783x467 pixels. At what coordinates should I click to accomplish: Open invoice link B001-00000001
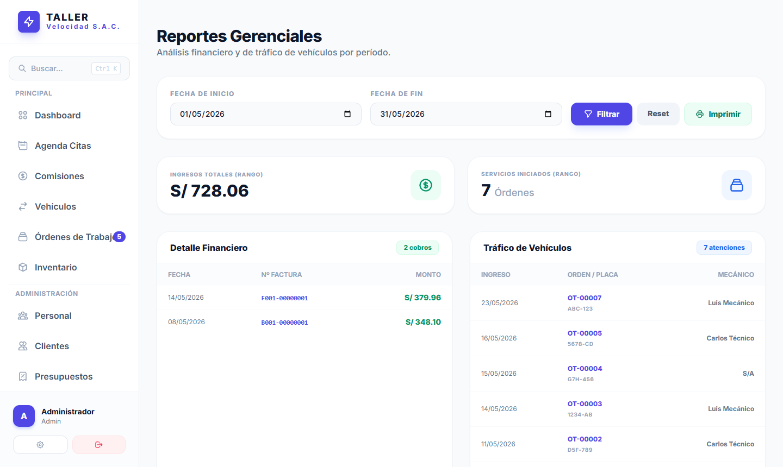click(284, 323)
